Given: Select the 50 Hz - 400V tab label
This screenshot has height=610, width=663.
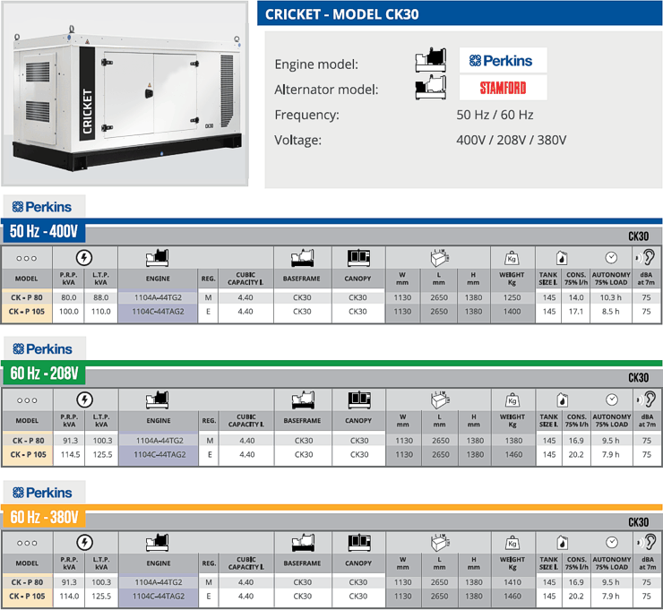Looking at the screenshot, I should pos(44,232).
